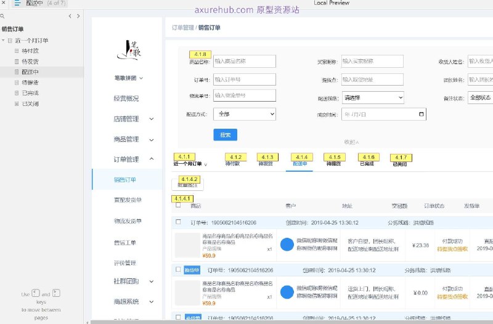Open the page list hamburger icon
This screenshot has height=324, width=493.
(17, 3)
